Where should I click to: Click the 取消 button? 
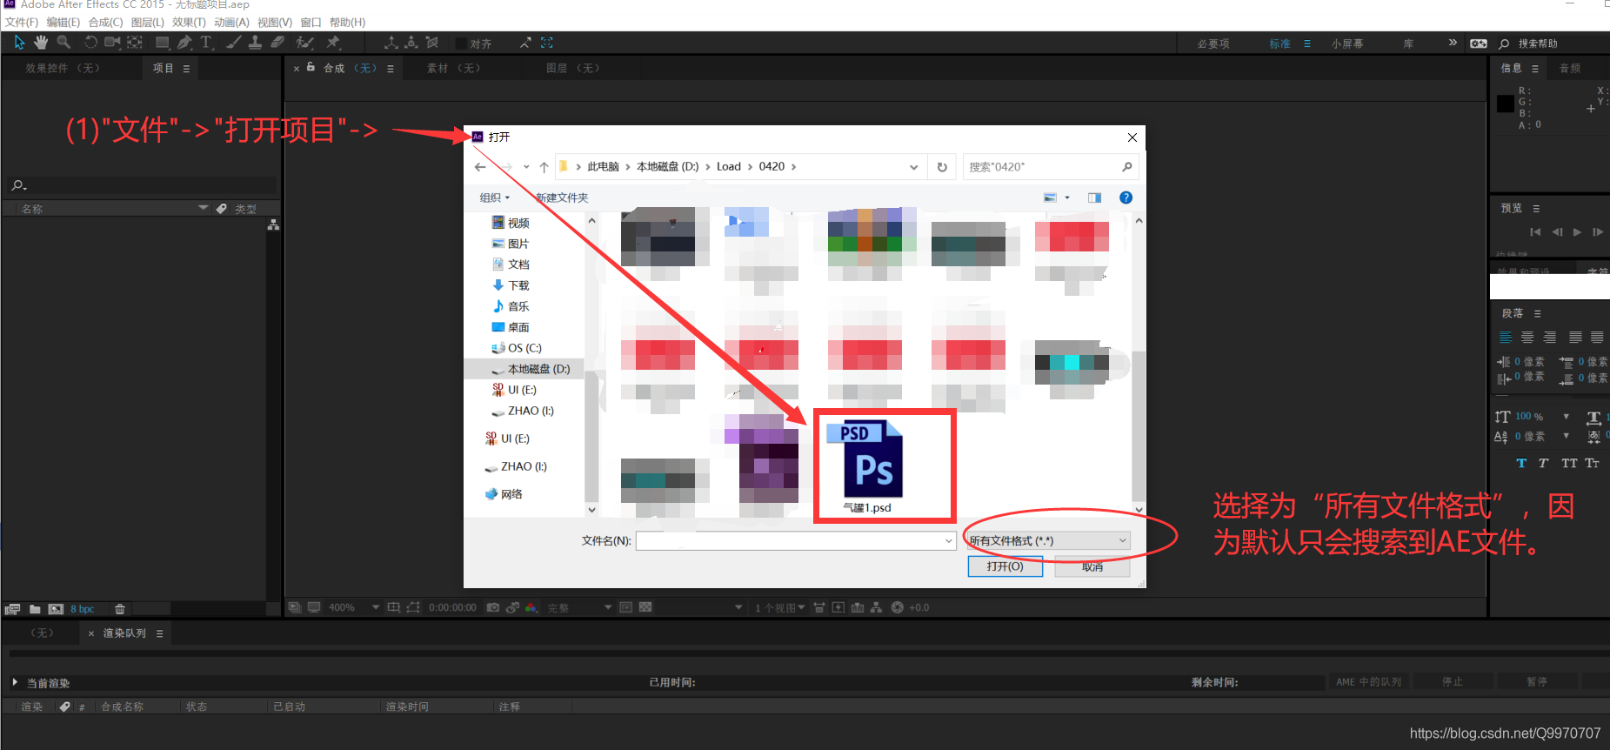pyautogui.click(x=1092, y=566)
